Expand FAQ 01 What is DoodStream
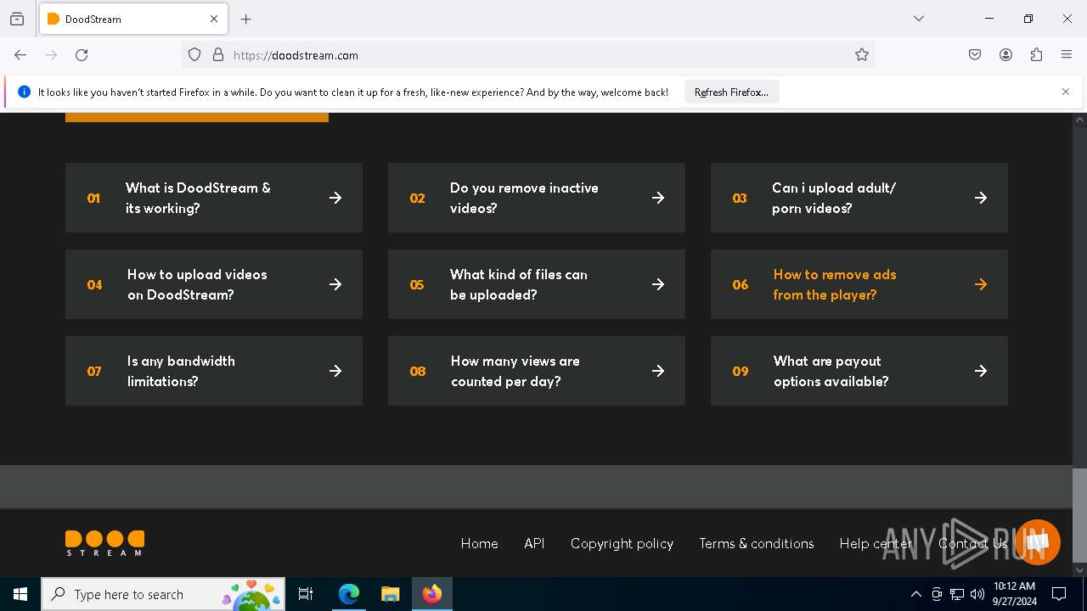1087x611 pixels. tap(214, 198)
